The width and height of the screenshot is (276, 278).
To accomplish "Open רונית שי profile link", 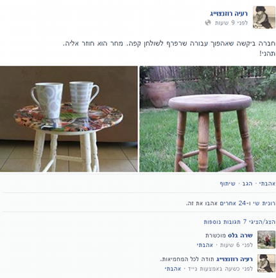I will click(x=264, y=203).
